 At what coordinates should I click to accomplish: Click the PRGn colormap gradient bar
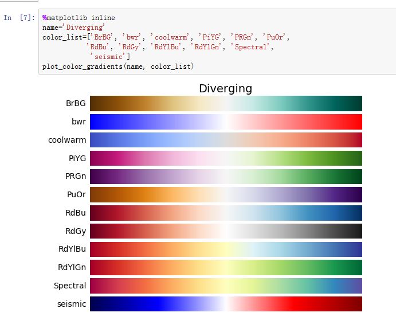tap(226, 177)
